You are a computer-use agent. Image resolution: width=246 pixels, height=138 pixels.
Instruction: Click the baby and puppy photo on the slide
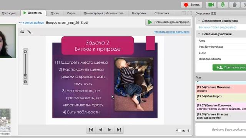(134, 84)
